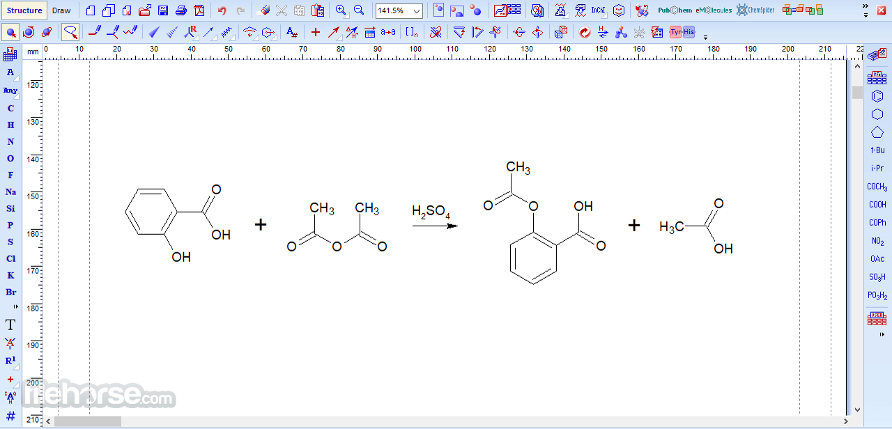Select the Select/Move tool

coord(10,32)
